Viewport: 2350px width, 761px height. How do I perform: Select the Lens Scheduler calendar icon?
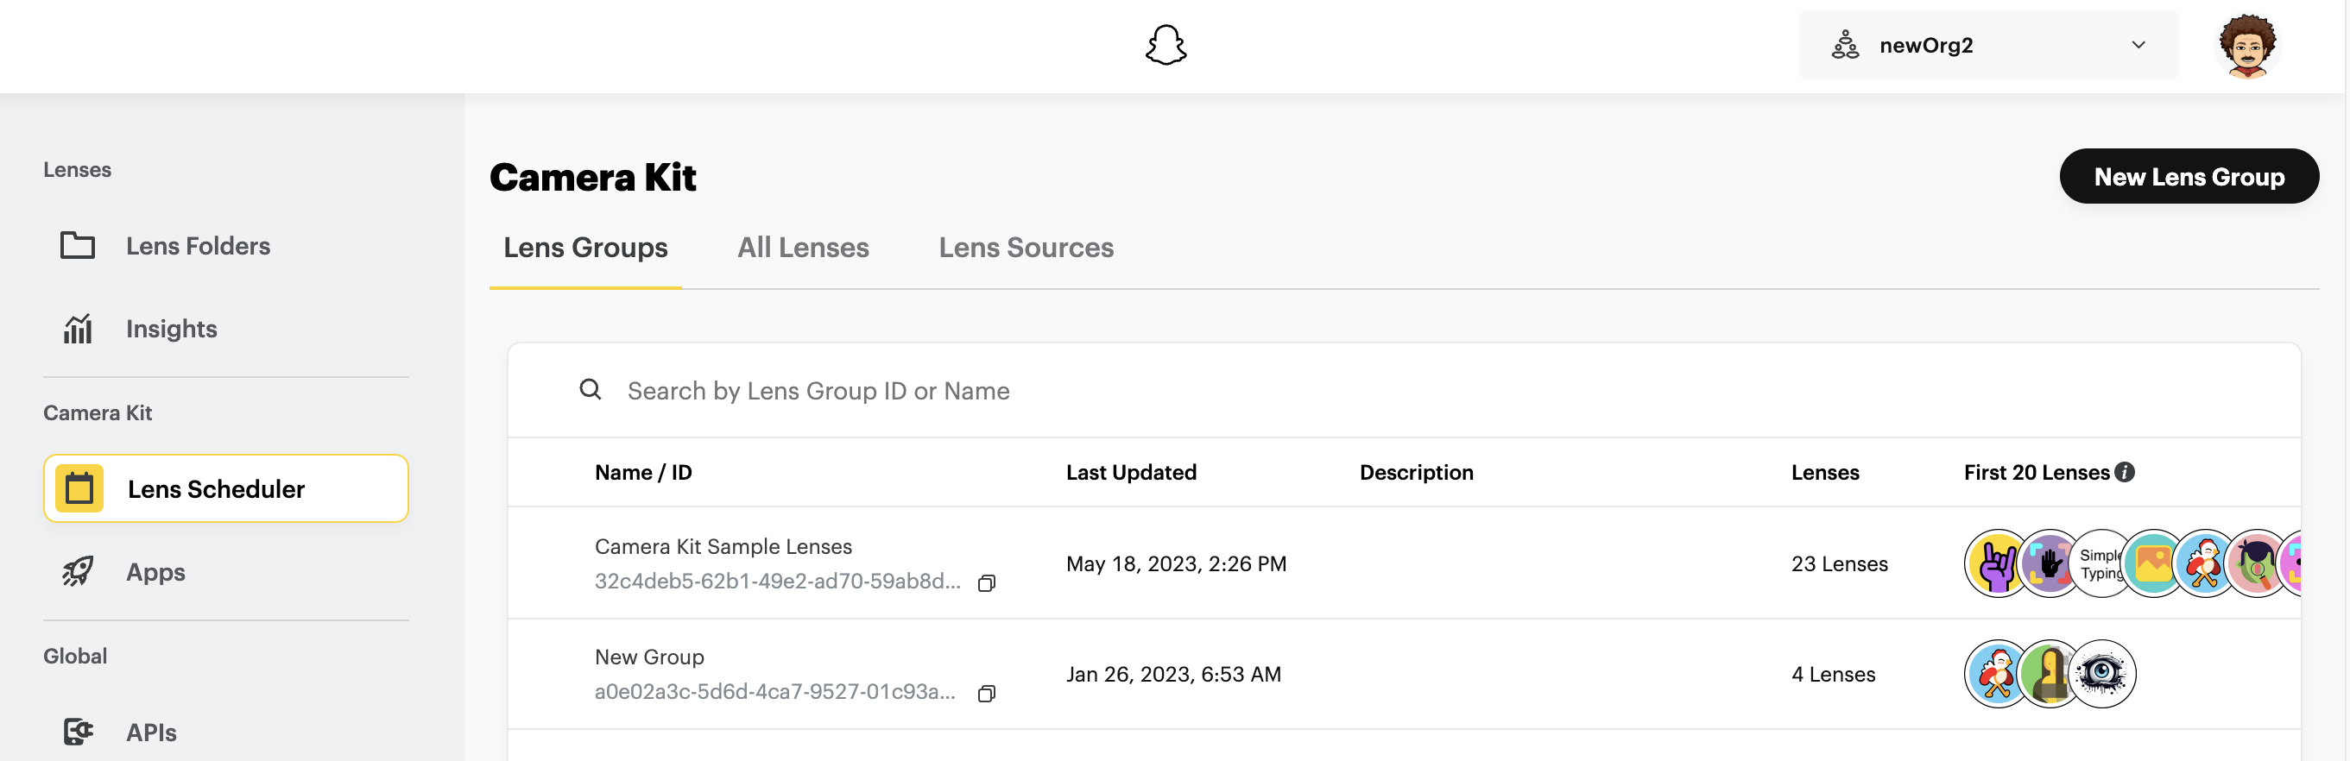pyautogui.click(x=79, y=488)
